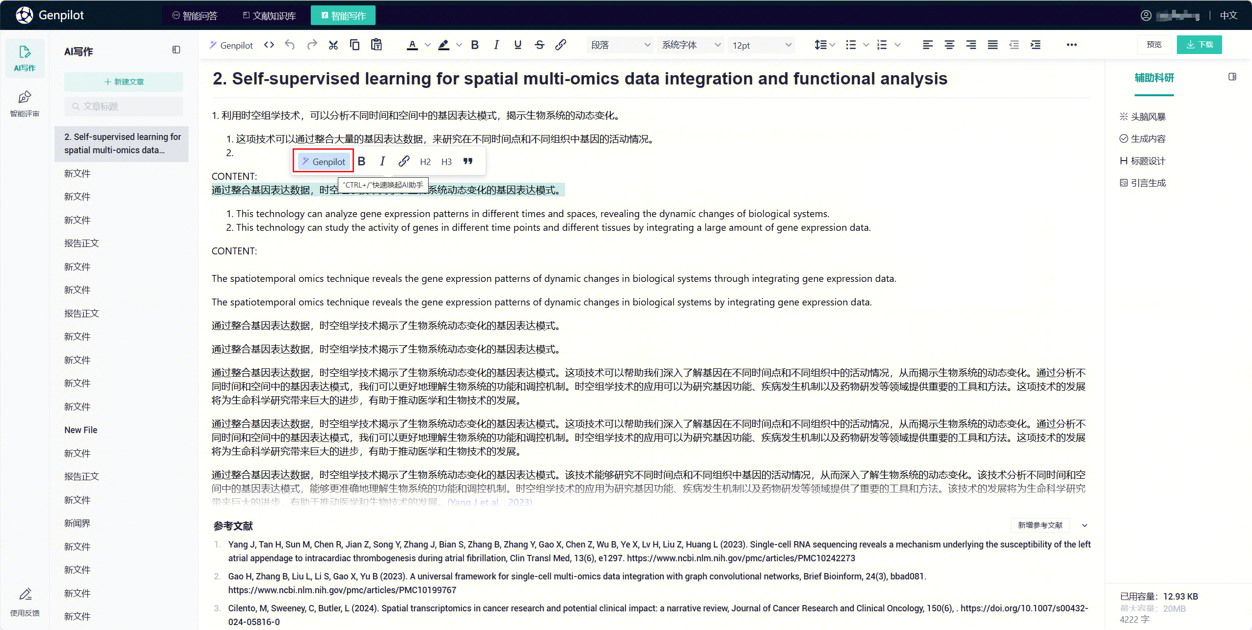Toggle underline formatting
The height and width of the screenshot is (630, 1252).
[x=517, y=45]
